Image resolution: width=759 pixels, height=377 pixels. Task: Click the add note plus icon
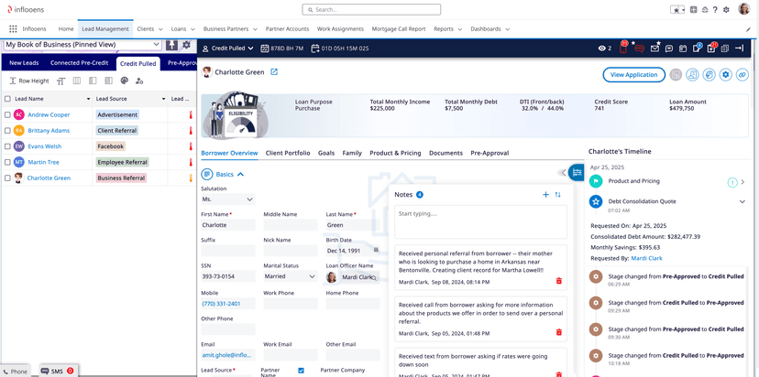tap(545, 195)
